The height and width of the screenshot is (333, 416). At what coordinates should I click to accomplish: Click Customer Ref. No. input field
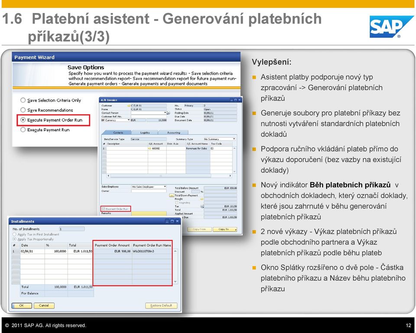point(149,116)
